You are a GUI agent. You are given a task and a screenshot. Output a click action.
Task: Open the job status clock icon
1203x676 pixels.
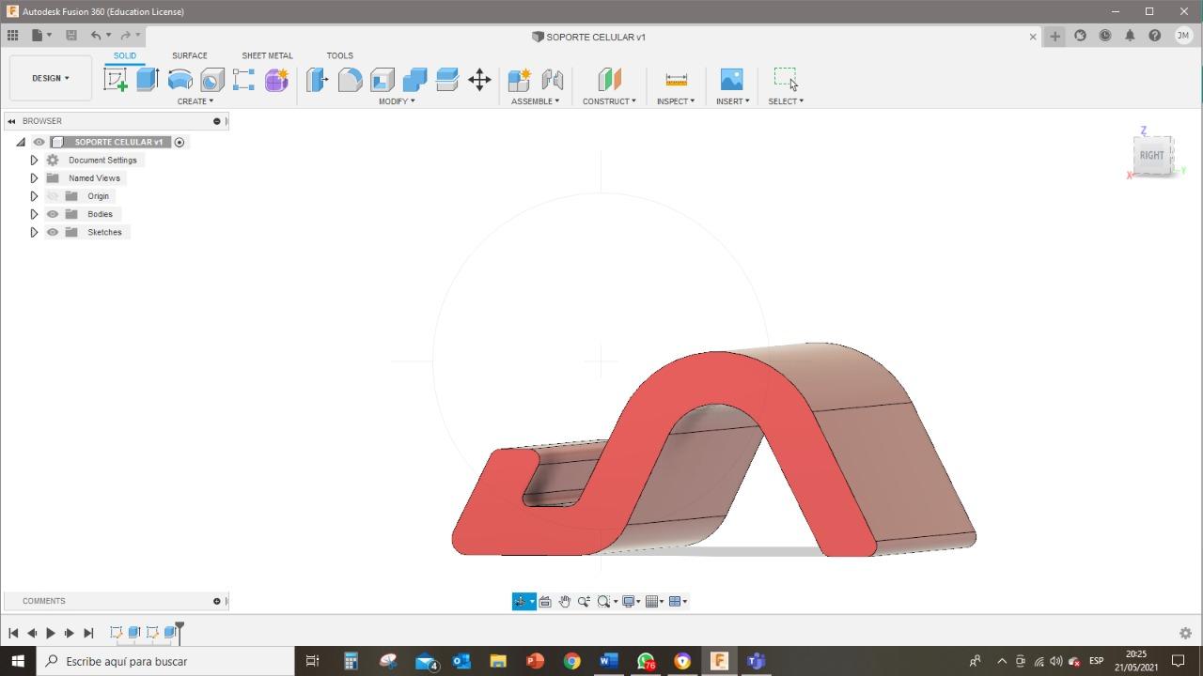(x=1105, y=36)
